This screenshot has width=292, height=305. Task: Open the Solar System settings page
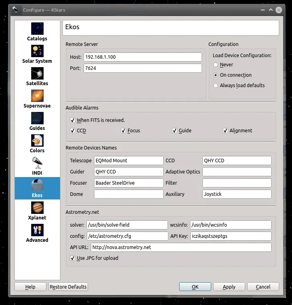37,54
